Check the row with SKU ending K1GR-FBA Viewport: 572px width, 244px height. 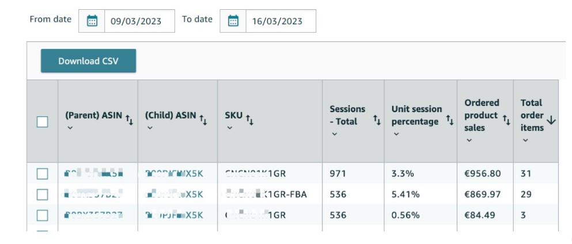point(42,195)
